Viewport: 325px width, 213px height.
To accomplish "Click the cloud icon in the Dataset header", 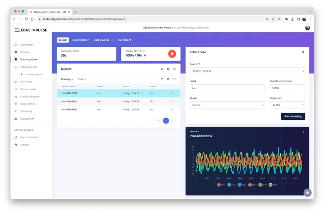I will 168,69.
